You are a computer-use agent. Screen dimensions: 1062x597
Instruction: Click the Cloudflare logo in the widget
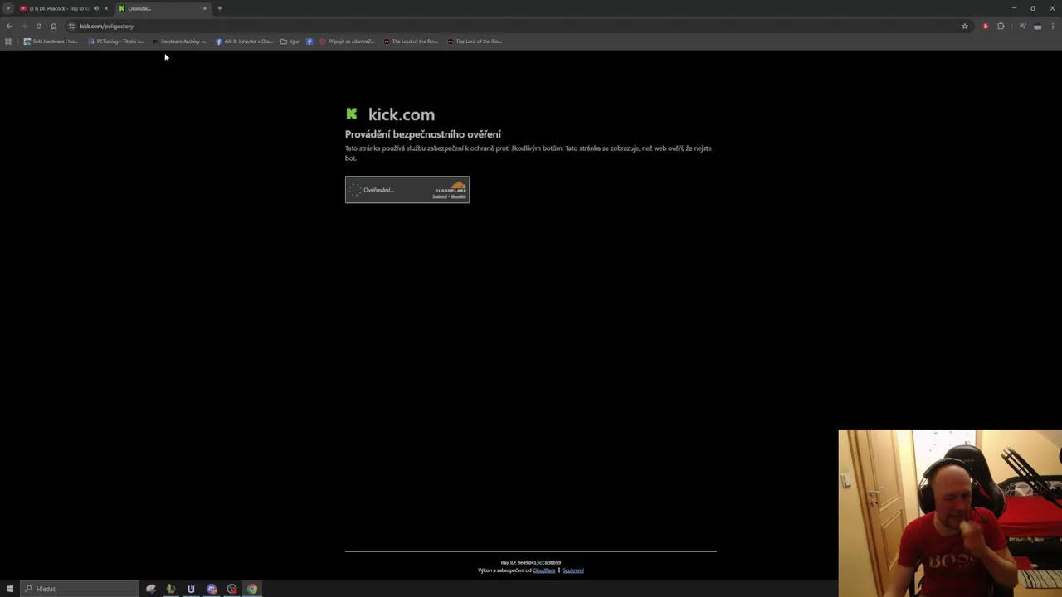pos(451,188)
